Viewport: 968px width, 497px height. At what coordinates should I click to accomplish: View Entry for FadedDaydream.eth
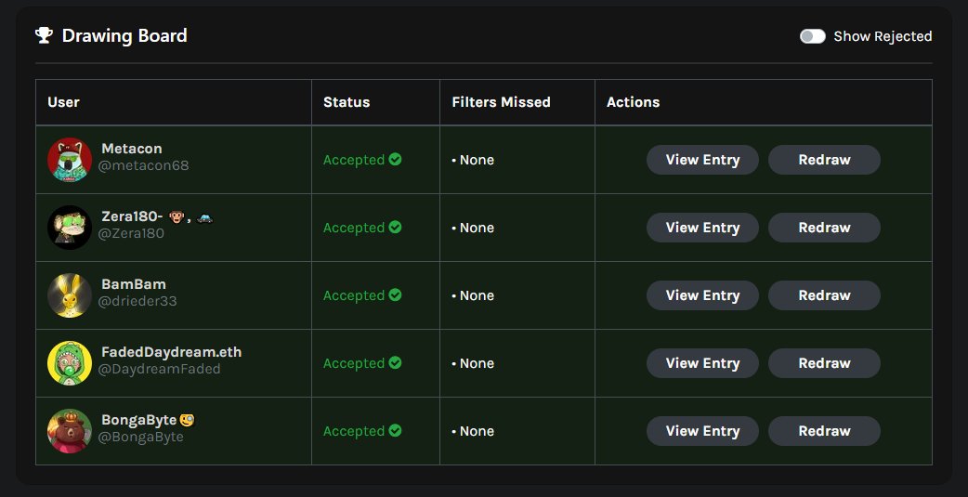702,363
